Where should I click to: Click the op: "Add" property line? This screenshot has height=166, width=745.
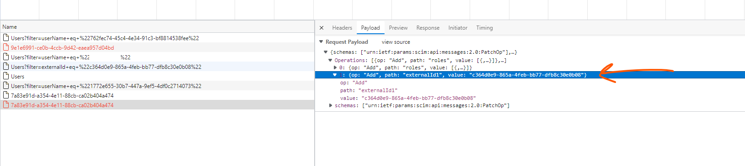click(x=354, y=83)
